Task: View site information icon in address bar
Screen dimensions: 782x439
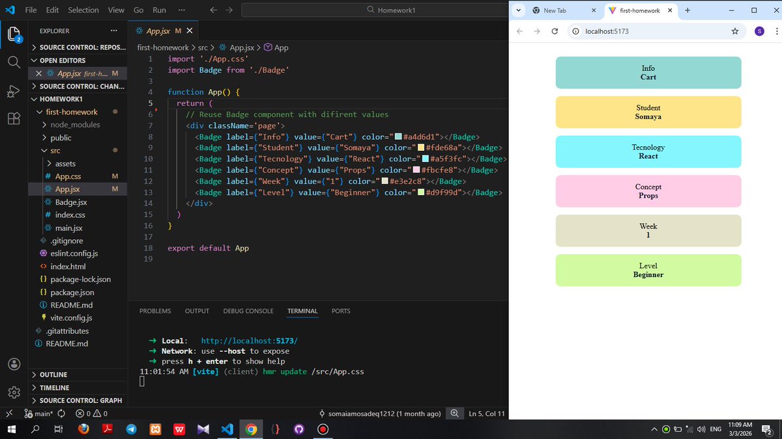Action: pyautogui.click(x=575, y=31)
